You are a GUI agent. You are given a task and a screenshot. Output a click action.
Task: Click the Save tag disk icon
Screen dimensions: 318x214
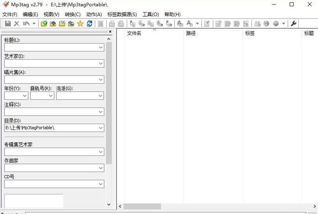point(8,24)
